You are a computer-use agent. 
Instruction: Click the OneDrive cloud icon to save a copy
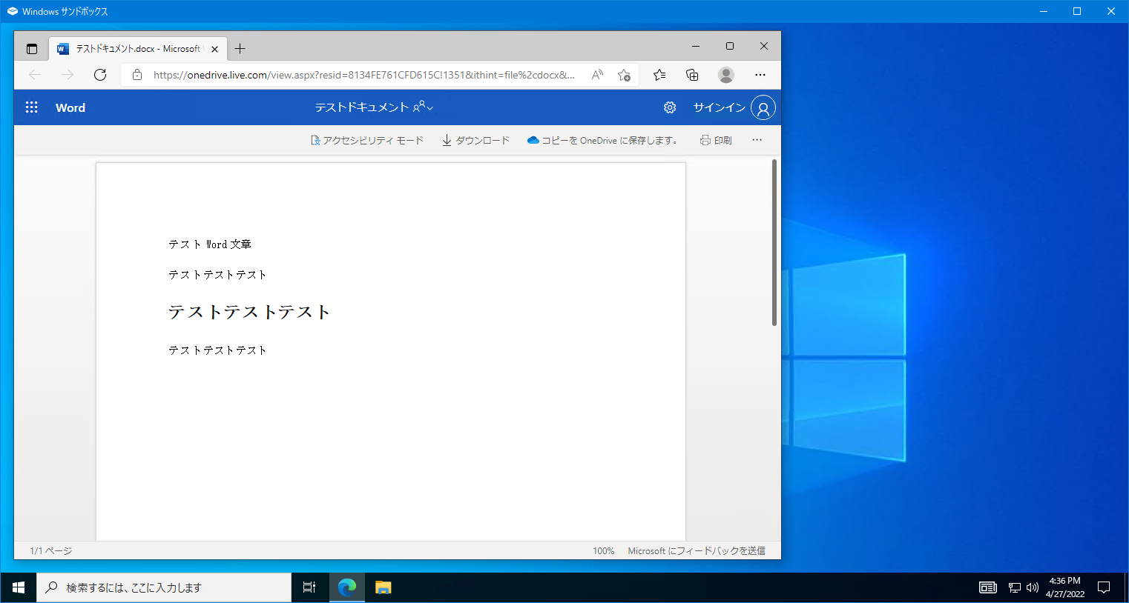tap(534, 139)
